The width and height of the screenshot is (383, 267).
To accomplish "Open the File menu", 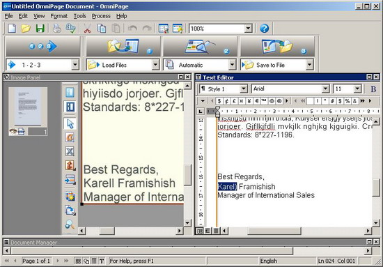I will pos(8,16).
